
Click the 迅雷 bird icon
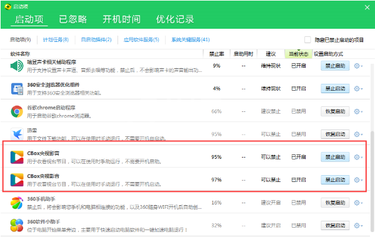17,134
